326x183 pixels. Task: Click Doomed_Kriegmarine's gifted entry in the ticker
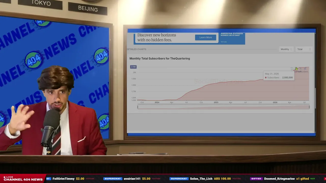pos(283,179)
